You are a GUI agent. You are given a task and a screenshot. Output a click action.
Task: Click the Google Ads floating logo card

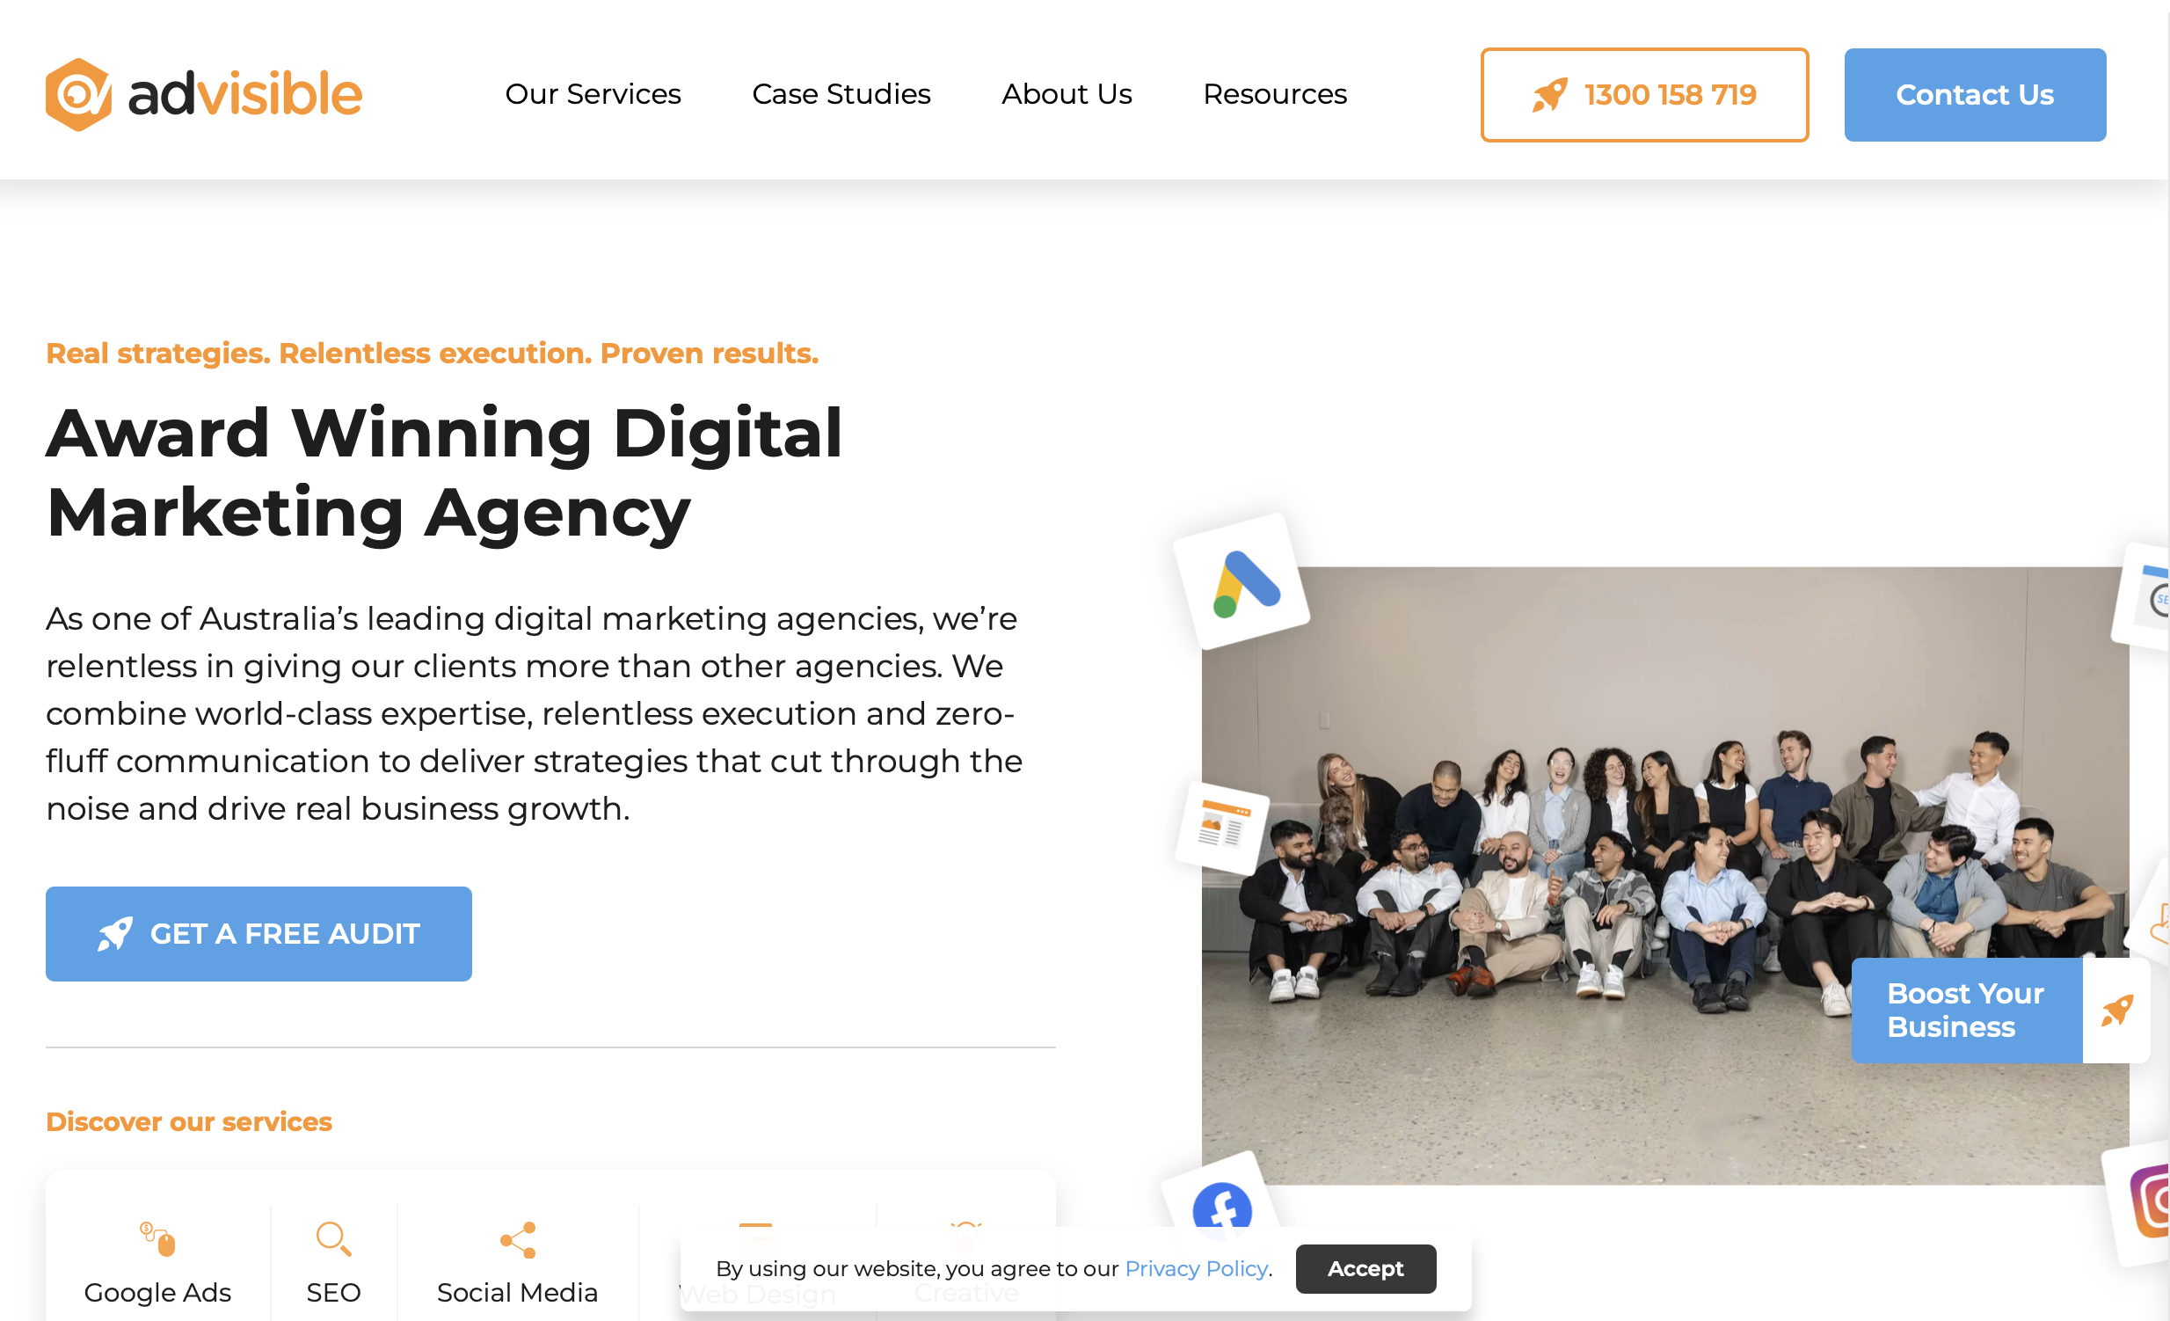coord(1242,581)
